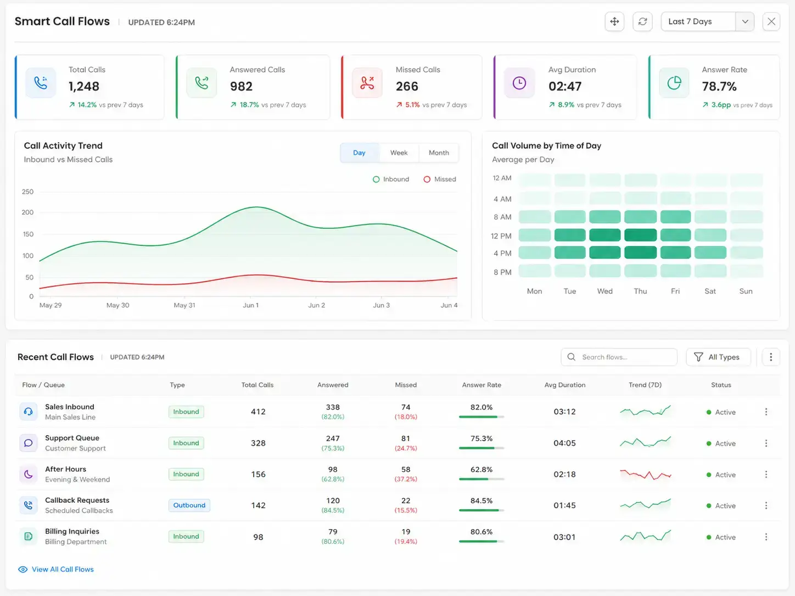Click the Support Queue chat icon
This screenshot has height=596, width=795.
point(29,443)
